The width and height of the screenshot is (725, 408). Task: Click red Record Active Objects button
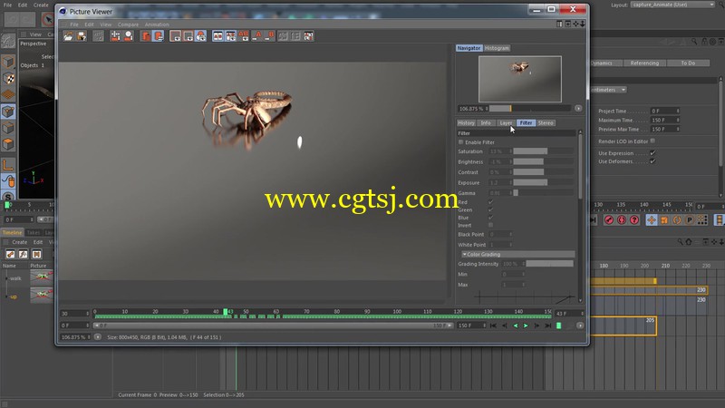point(609,220)
